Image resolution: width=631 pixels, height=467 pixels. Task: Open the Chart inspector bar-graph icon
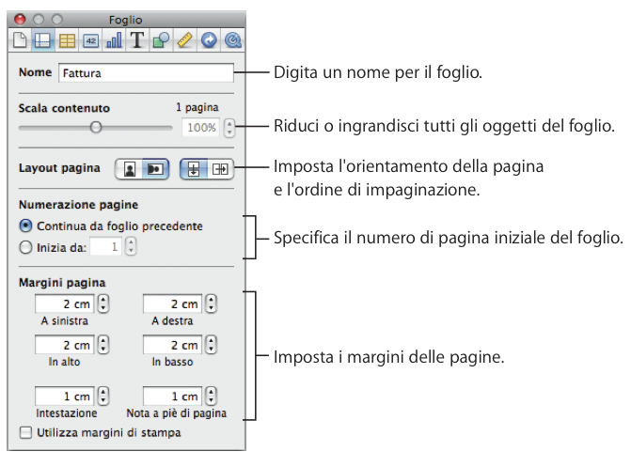click(114, 40)
